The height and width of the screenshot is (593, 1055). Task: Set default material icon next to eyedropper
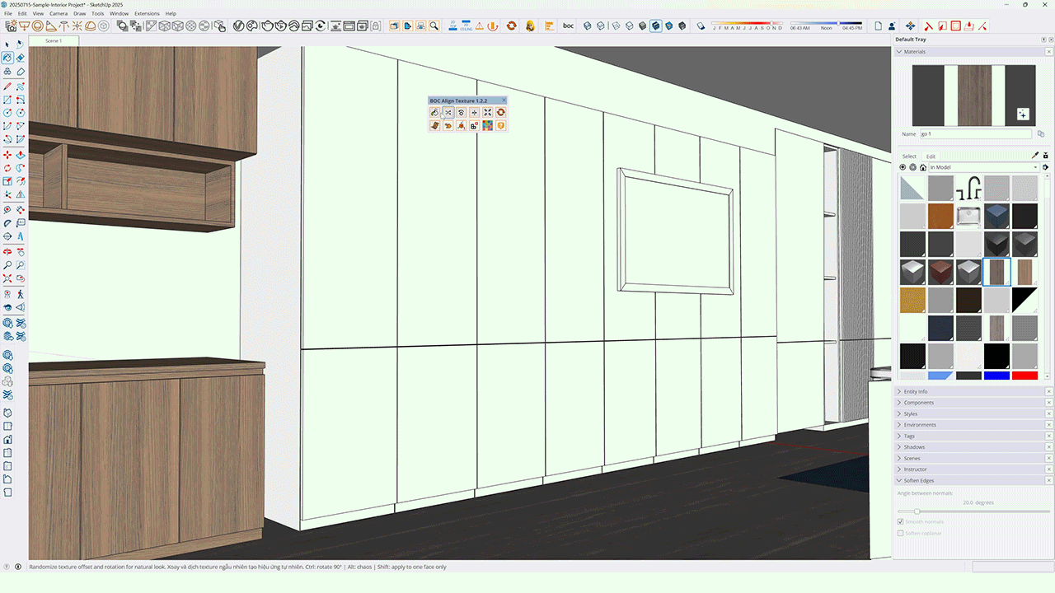[1046, 156]
